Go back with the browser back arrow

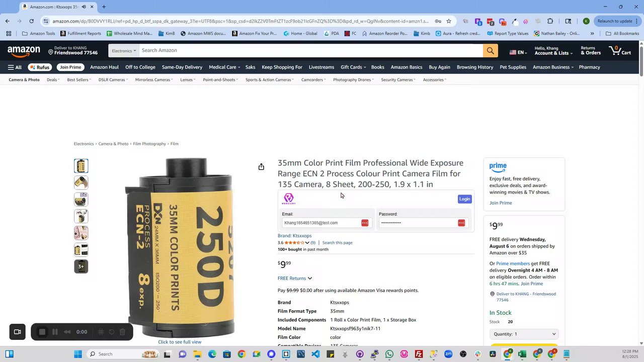click(7, 21)
